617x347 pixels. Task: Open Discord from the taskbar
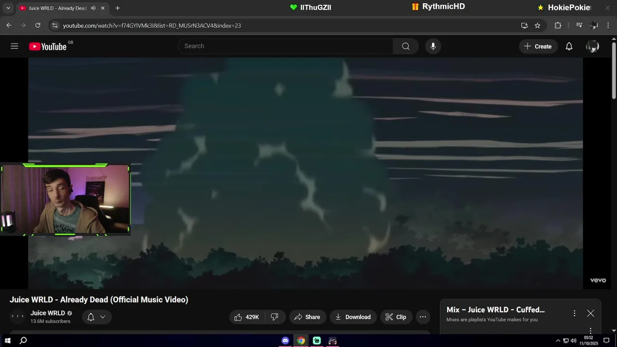tap(285, 341)
